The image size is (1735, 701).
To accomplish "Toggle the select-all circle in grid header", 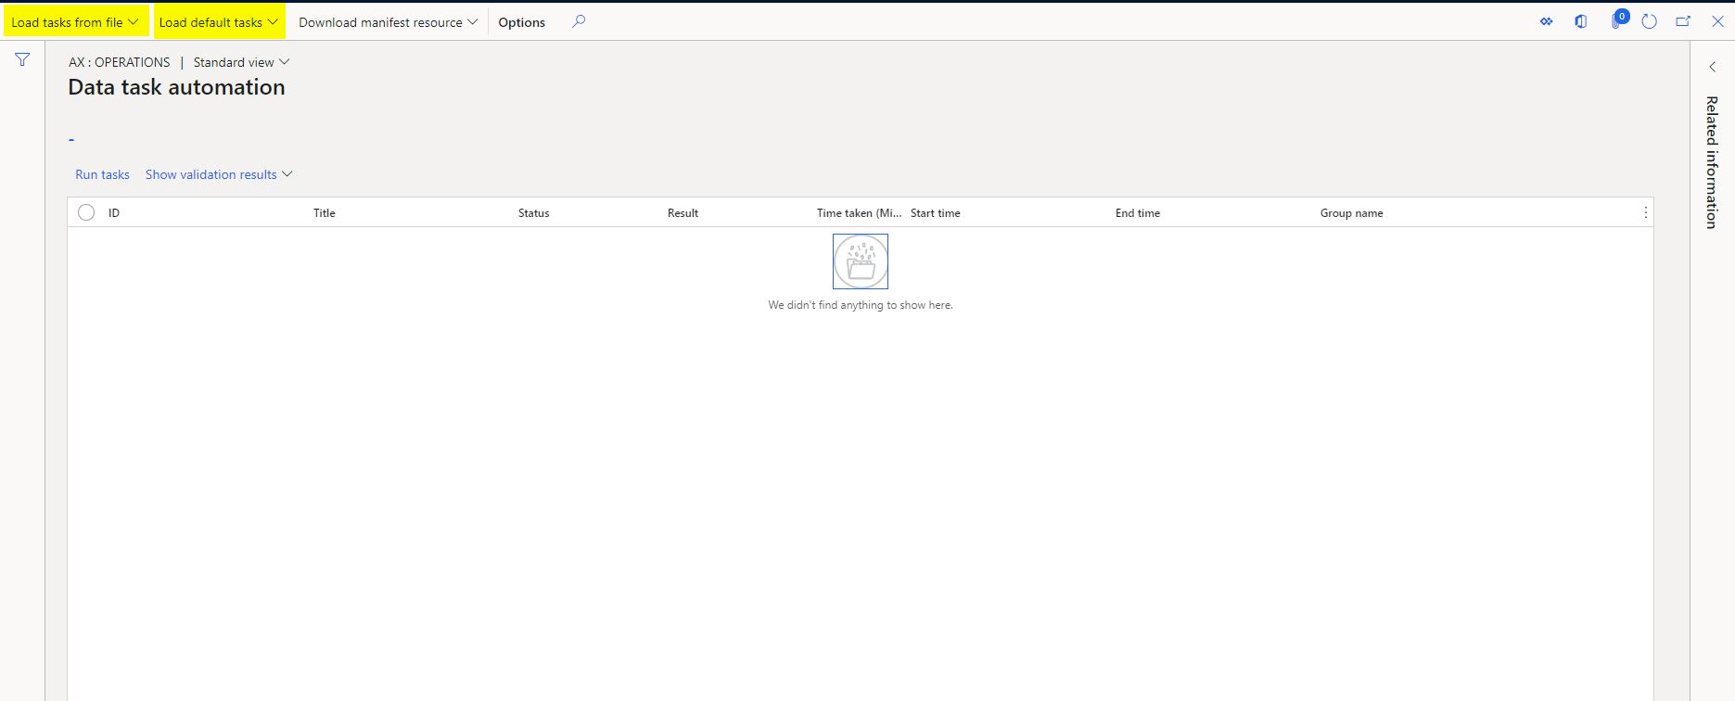I will point(86,212).
